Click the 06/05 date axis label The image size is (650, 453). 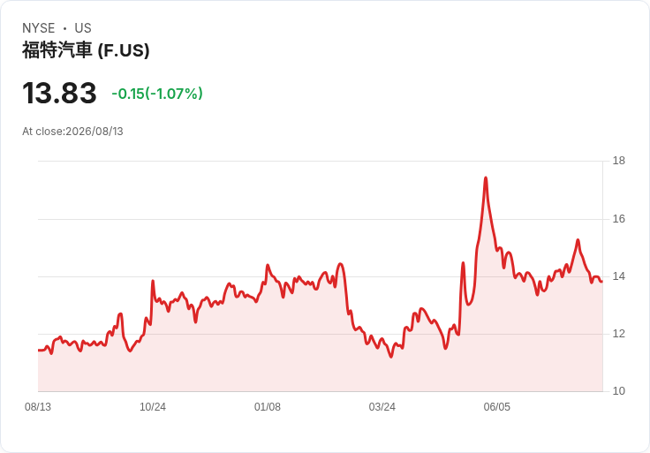tap(496, 407)
